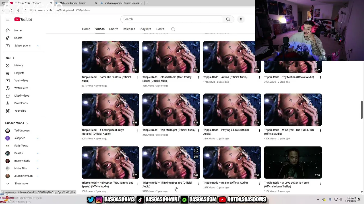364x204 pixels.
Task: Open History in the sidebar
Action: pyautogui.click(x=23, y=65)
